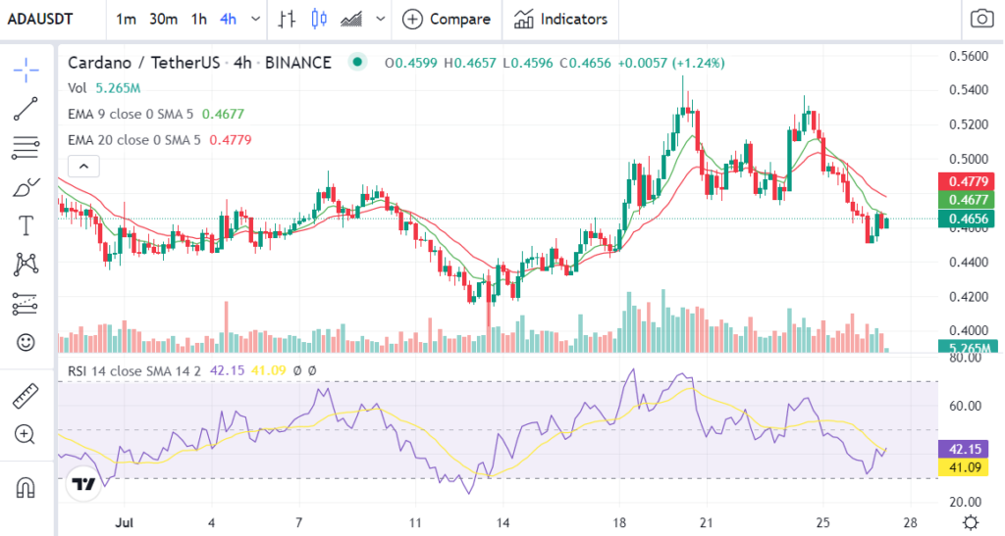Click the +0.0057 (+1.24%) change value

tap(671, 63)
